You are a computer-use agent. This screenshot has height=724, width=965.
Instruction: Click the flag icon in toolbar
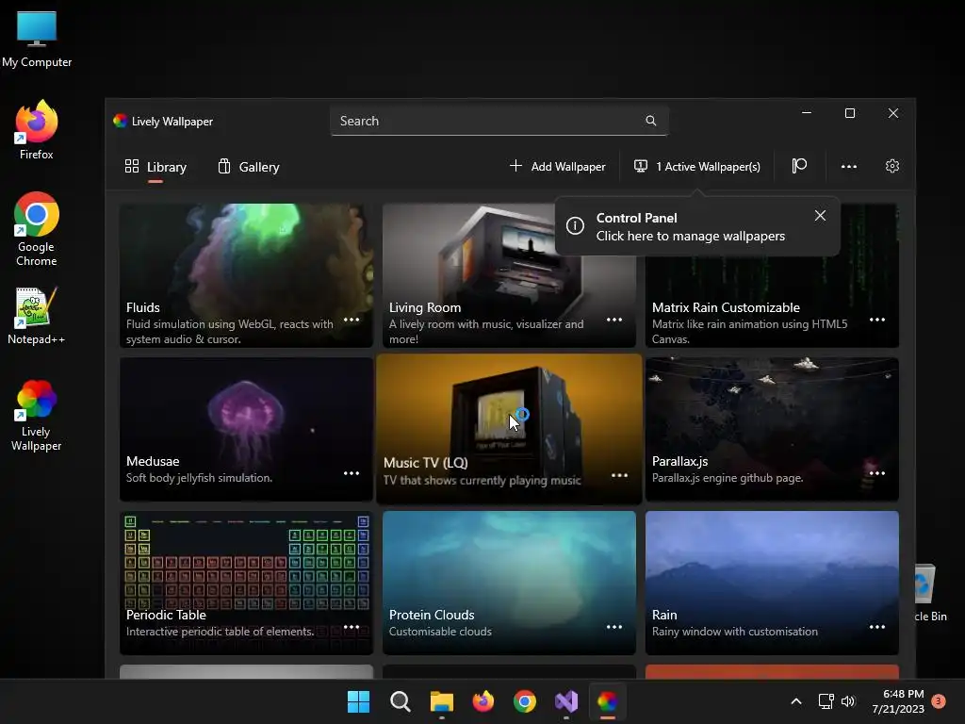click(799, 166)
